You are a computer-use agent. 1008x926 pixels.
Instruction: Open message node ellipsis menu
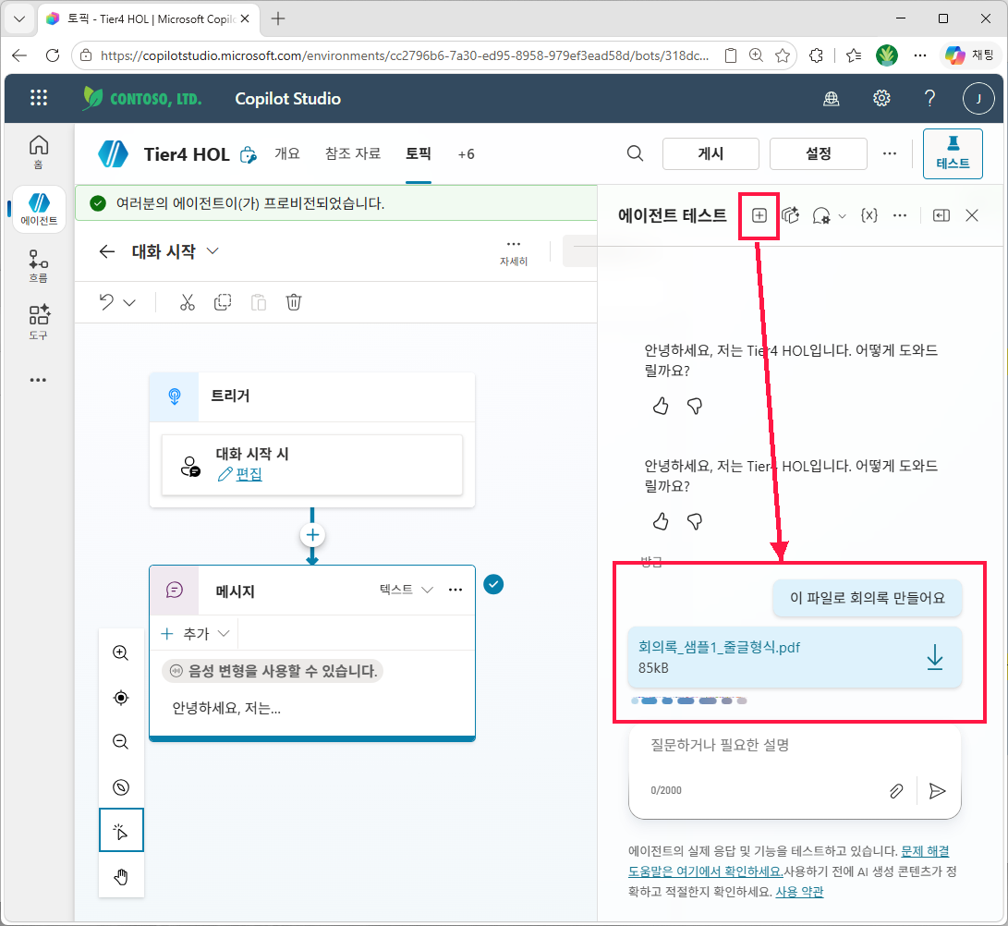pyautogui.click(x=455, y=590)
